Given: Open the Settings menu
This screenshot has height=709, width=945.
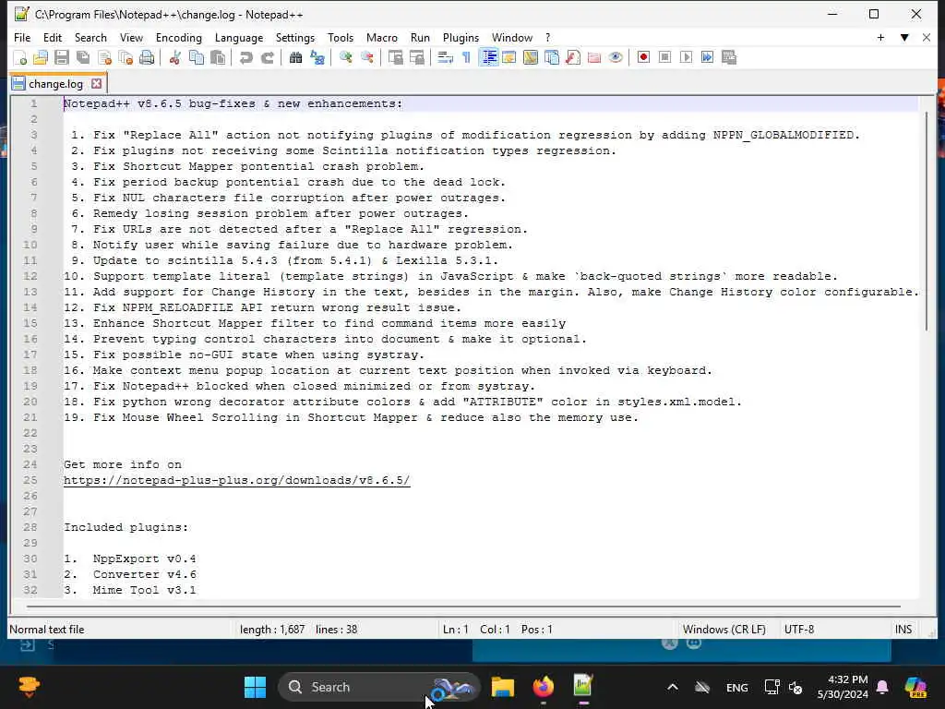Looking at the screenshot, I should tap(295, 37).
